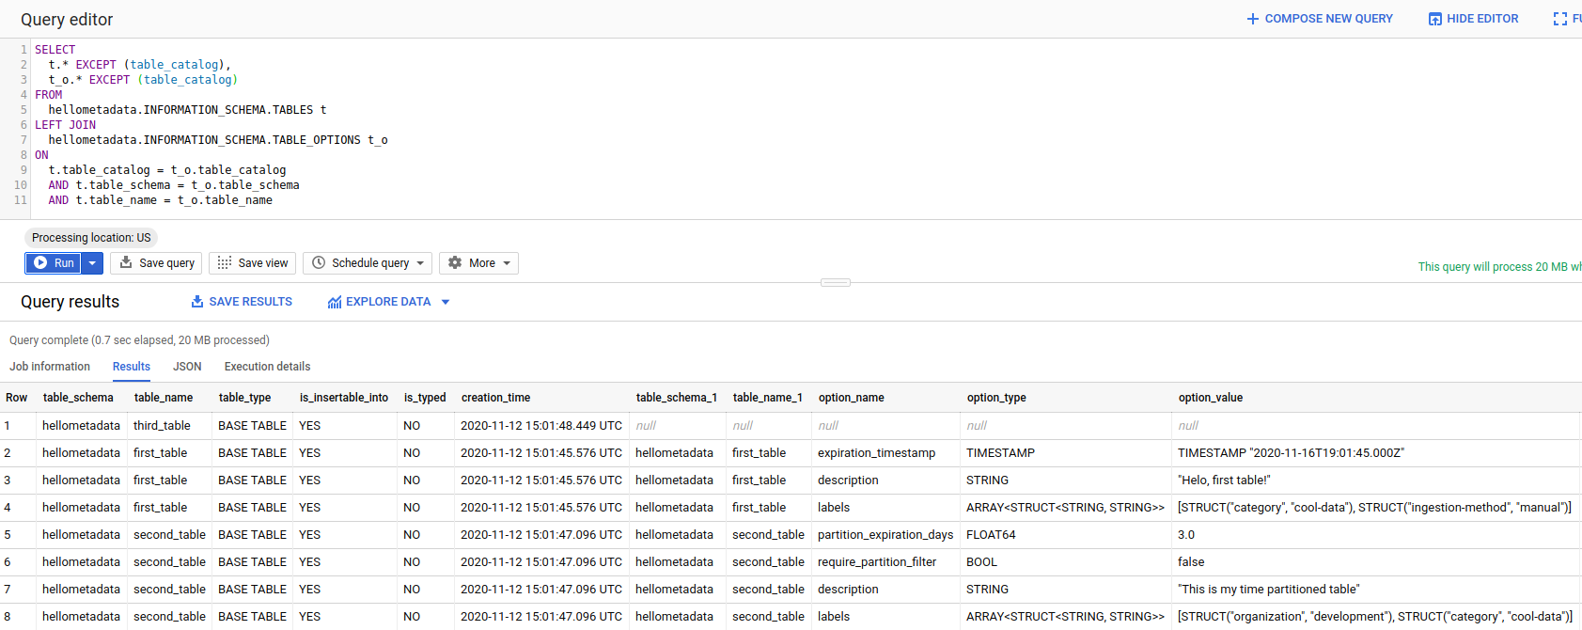Click the expiration_timestamp option_name cell

click(x=877, y=453)
